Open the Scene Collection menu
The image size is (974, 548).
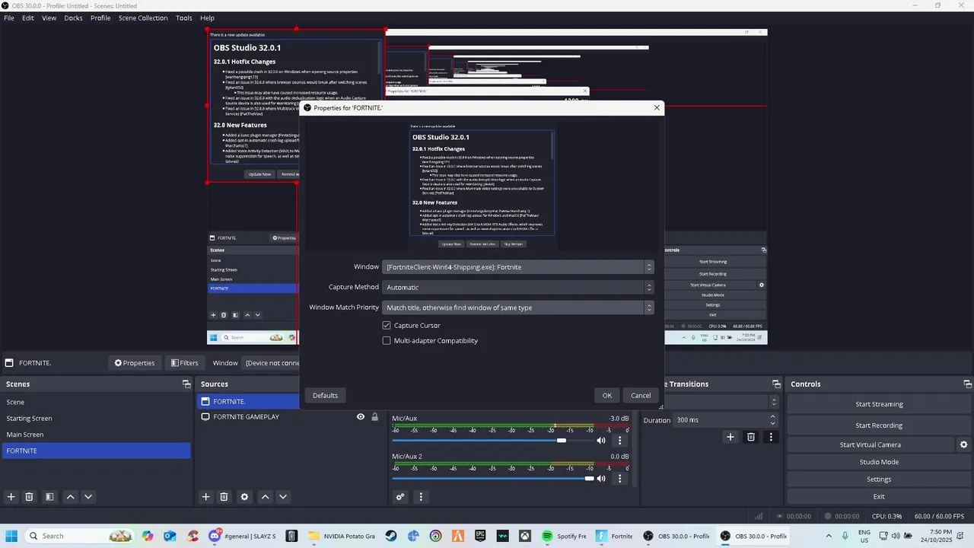143,18
